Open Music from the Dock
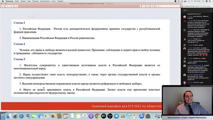Image resolution: width=213 pixels, height=120 pixels. tap(85, 116)
